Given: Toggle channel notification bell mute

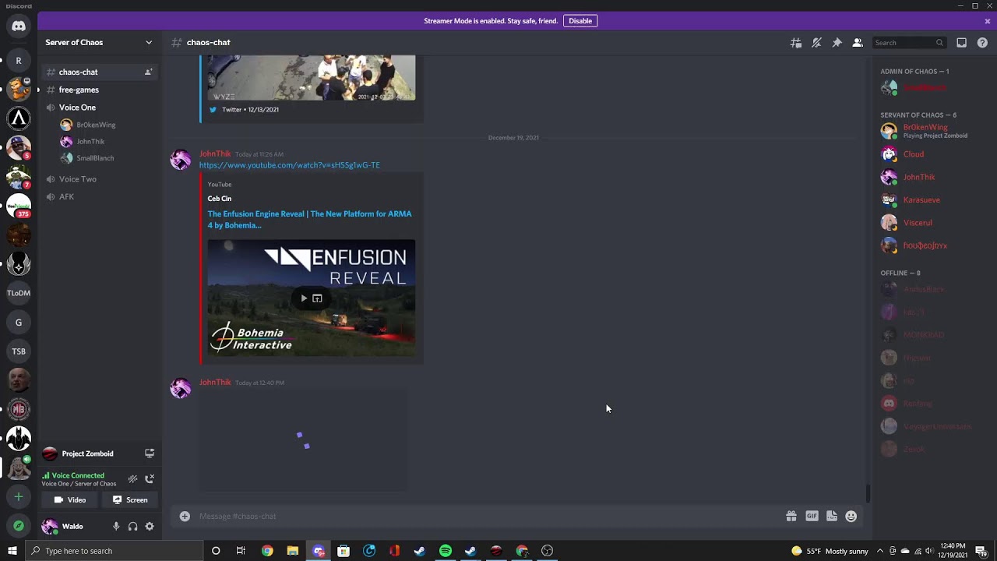Looking at the screenshot, I should point(816,43).
